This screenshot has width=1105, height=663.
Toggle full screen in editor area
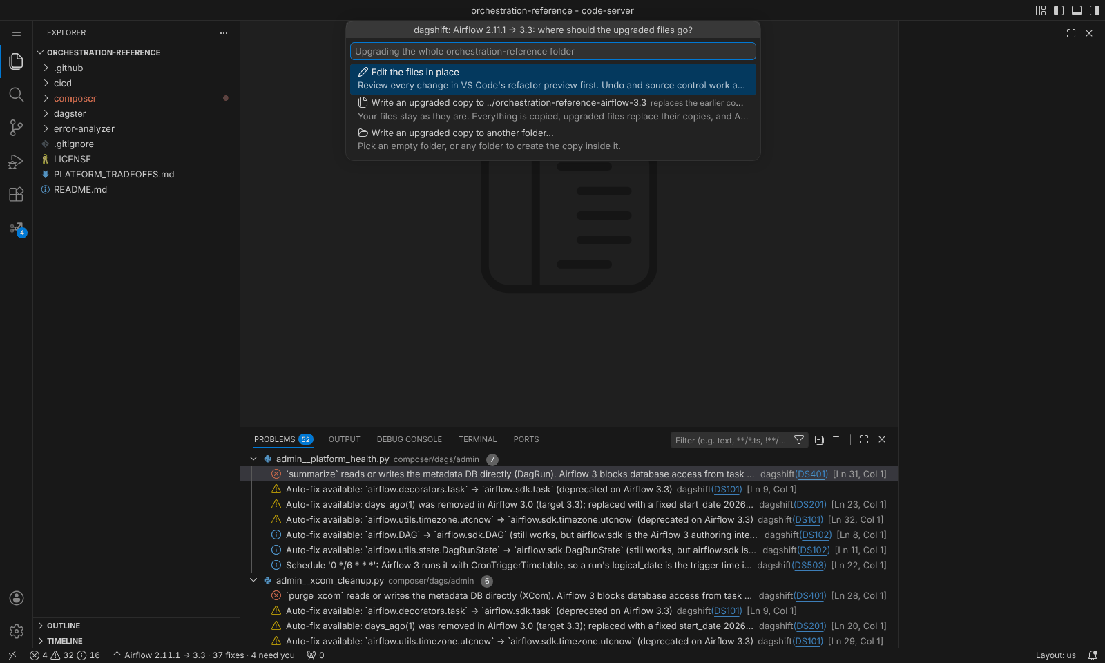point(1071,33)
